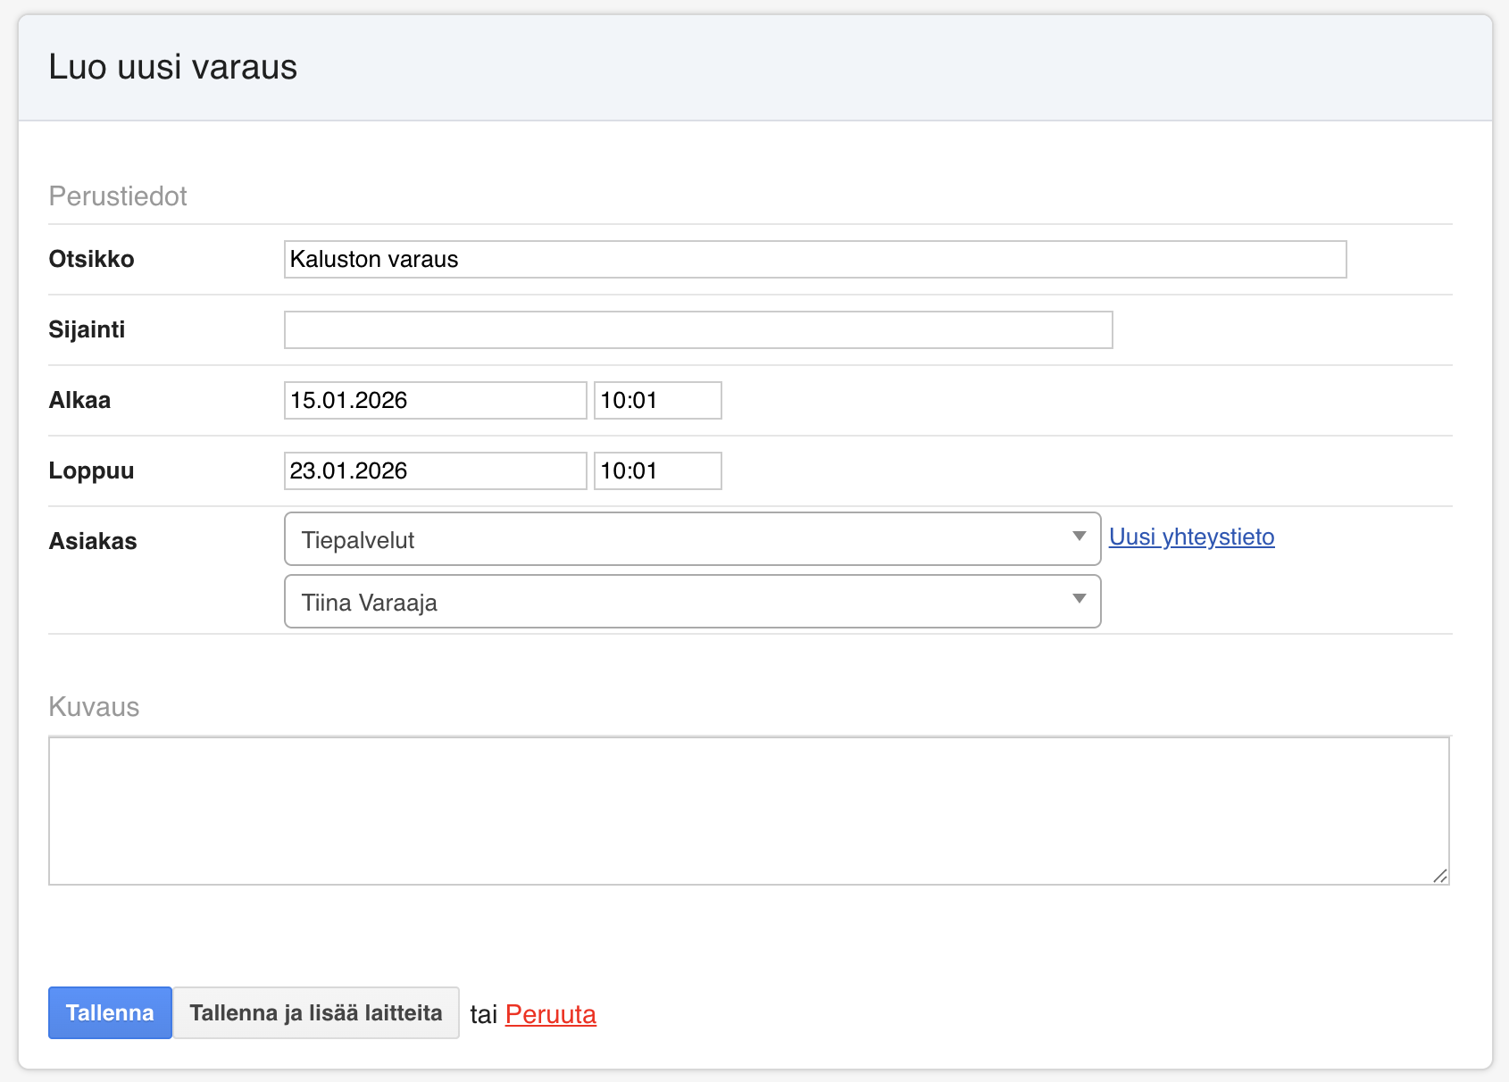
Task: Click inside the Kuvaus description text area
Action: click(x=748, y=811)
